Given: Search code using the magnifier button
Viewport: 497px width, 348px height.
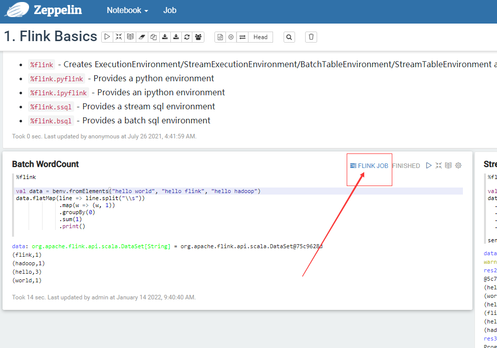Looking at the screenshot, I should click(289, 37).
